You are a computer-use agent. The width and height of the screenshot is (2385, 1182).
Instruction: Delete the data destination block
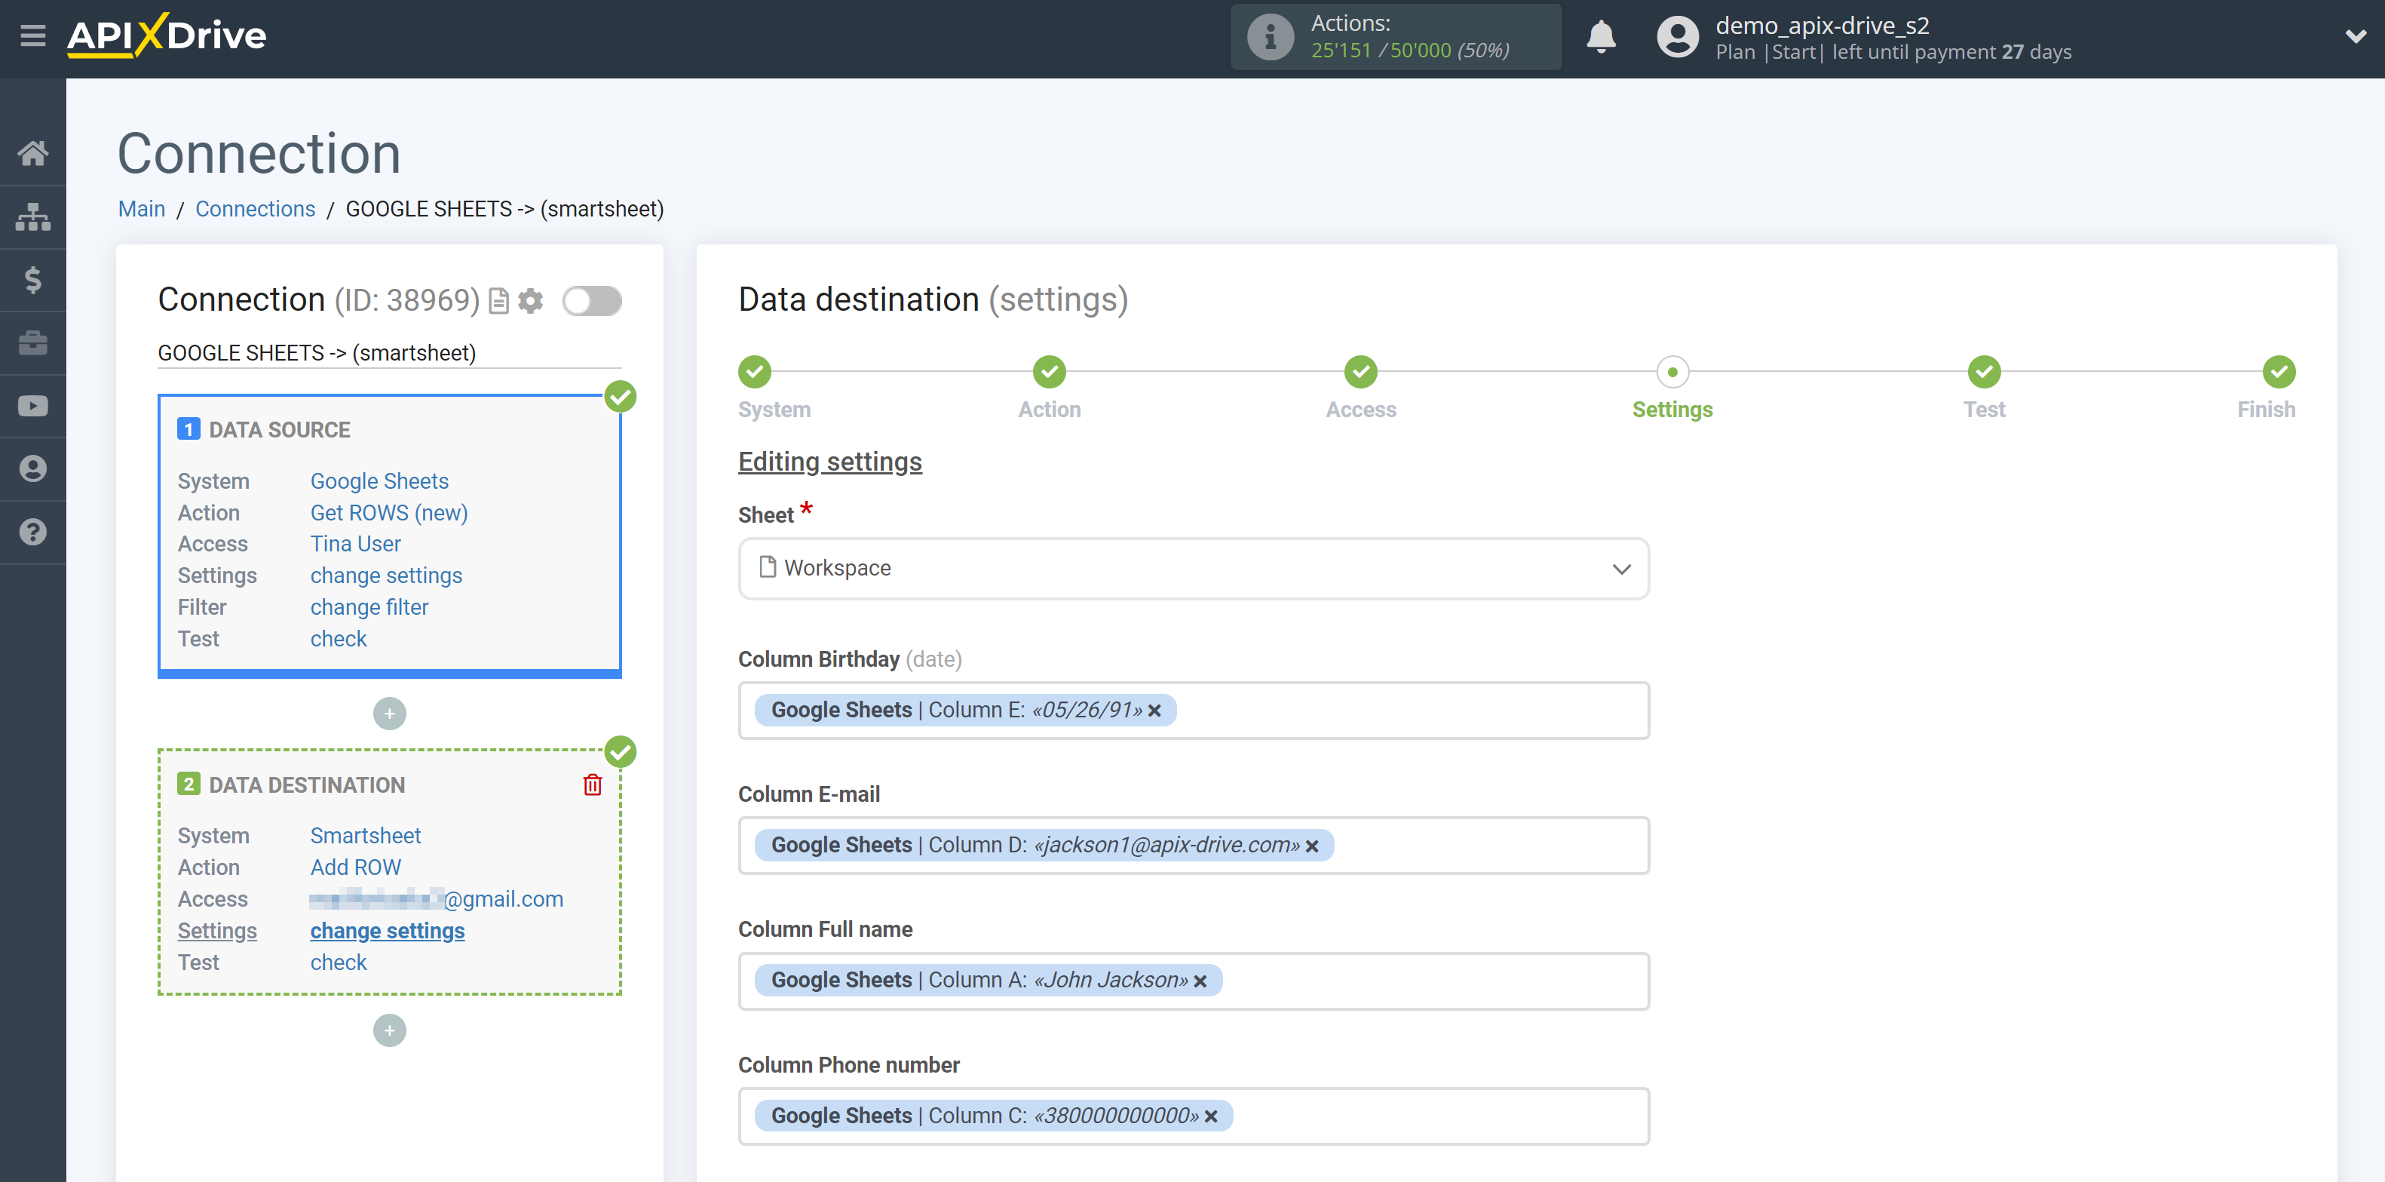click(x=593, y=784)
